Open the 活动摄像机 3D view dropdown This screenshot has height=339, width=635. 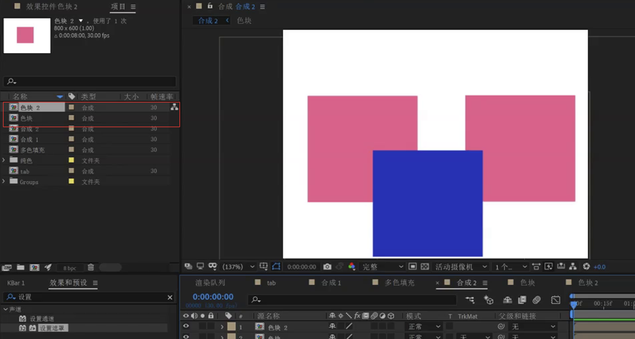tap(461, 267)
